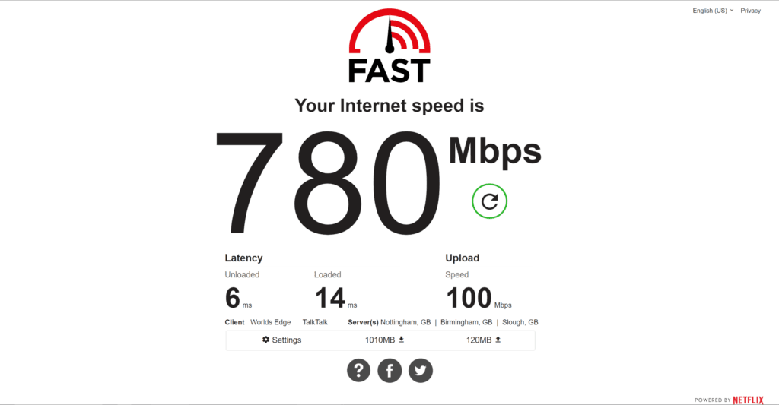
Task: Open the help question mark icon
Action: point(359,370)
